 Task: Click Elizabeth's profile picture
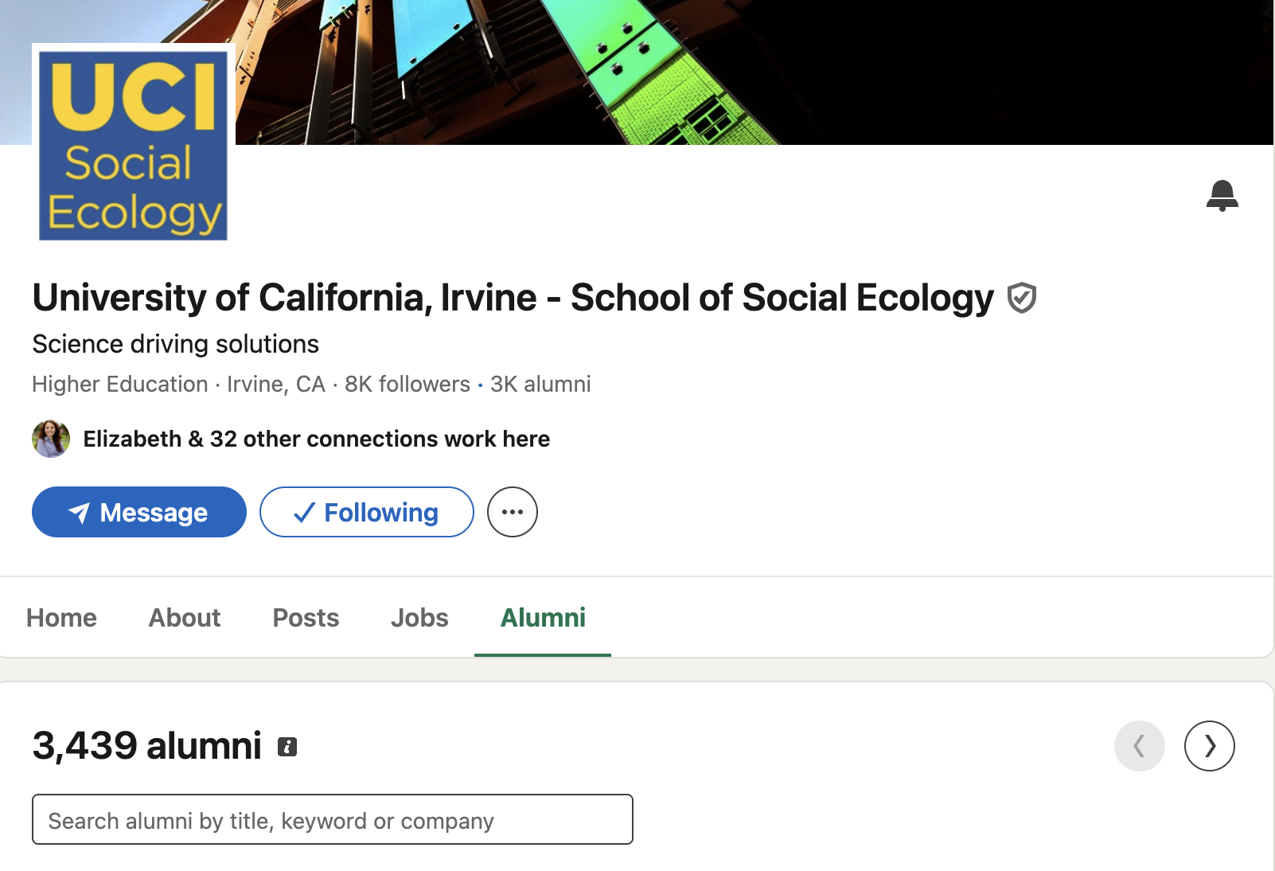[51, 439]
